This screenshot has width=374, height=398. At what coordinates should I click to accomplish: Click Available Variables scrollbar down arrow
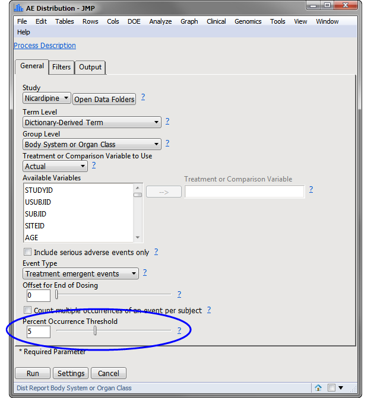pyautogui.click(x=138, y=237)
